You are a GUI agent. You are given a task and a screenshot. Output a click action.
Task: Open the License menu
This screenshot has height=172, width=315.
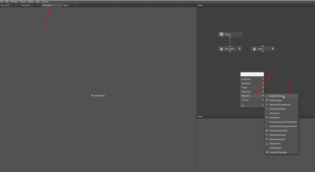pos(45,2)
